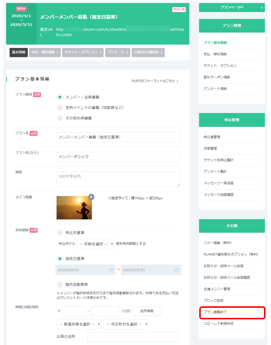Select 定例イベントの募集 radio option
The height and width of the screenshot is (345, 271).
[60, 108]
